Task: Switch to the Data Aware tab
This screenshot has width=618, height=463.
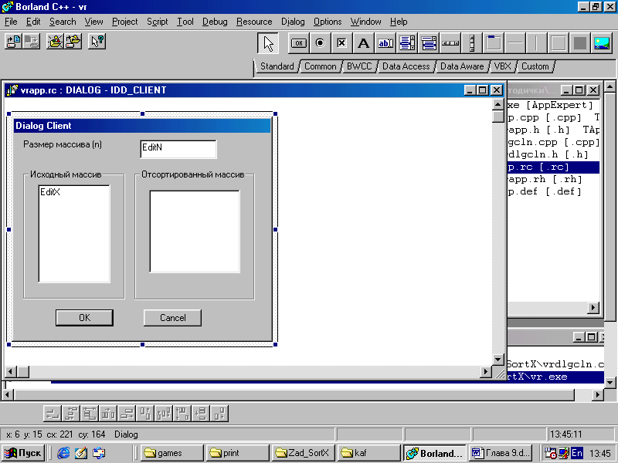Action: (x=462, y=66)
